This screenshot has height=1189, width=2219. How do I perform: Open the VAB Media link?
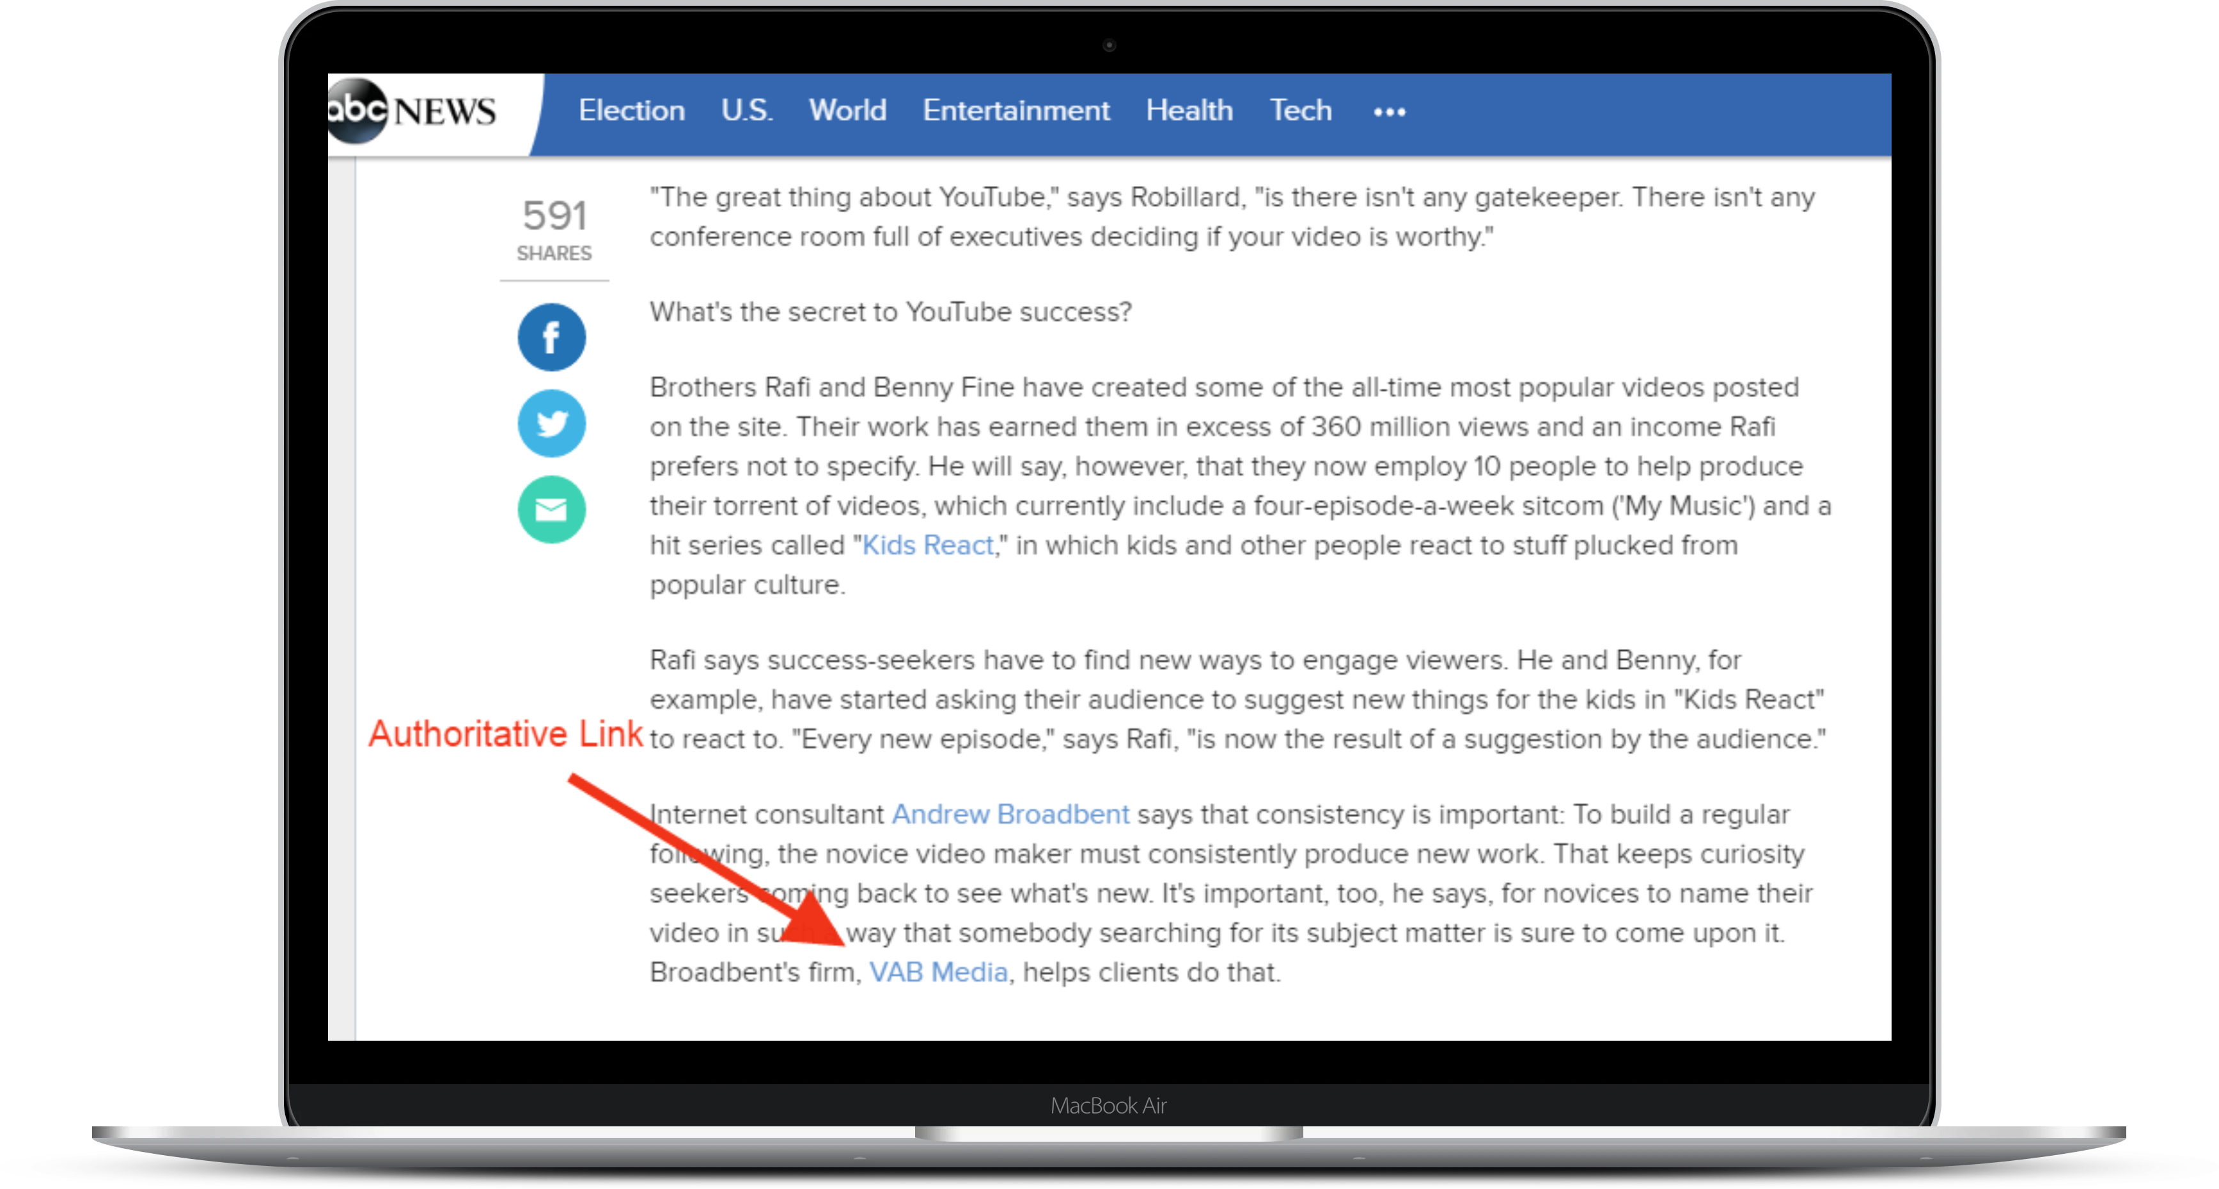pyautogui.click(x=938, y=972)
